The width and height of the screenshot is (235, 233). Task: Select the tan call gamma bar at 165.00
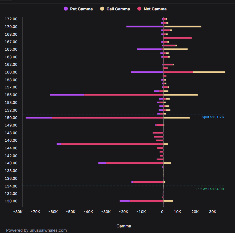[176, 49]
